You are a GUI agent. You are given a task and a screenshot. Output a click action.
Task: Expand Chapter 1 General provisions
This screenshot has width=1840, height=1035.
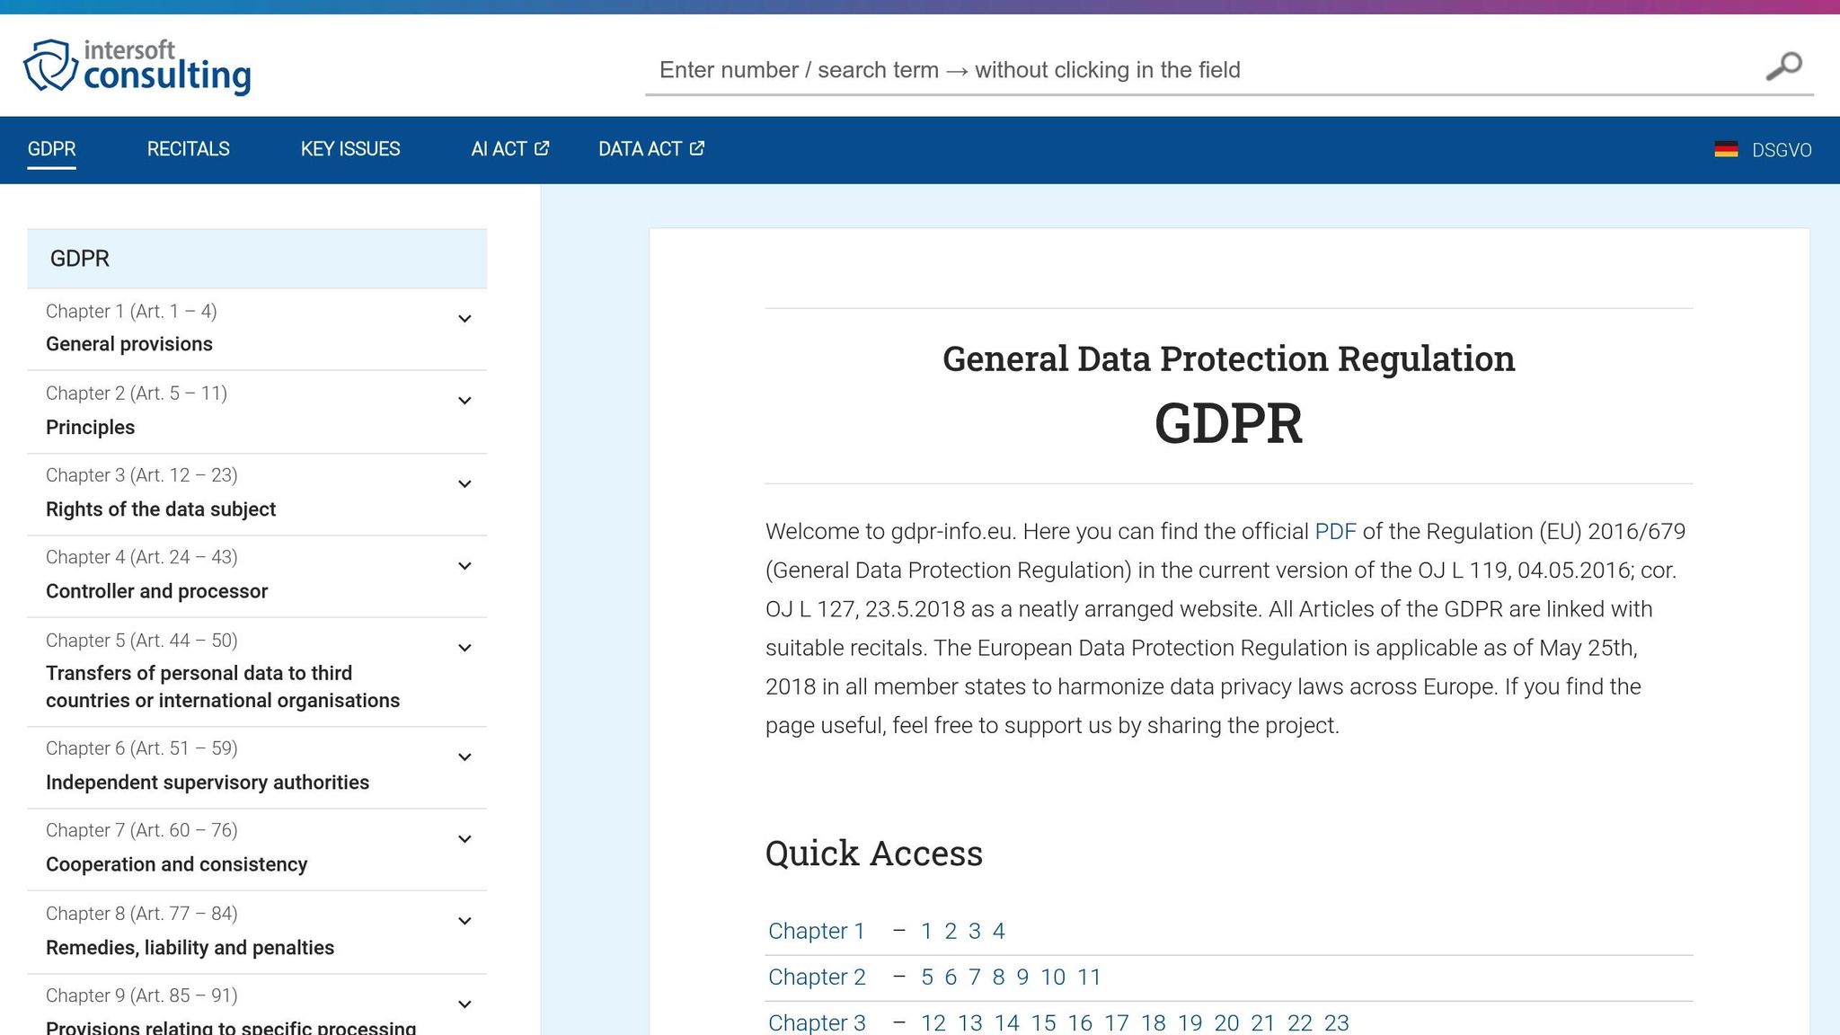(x=464, y=319)
